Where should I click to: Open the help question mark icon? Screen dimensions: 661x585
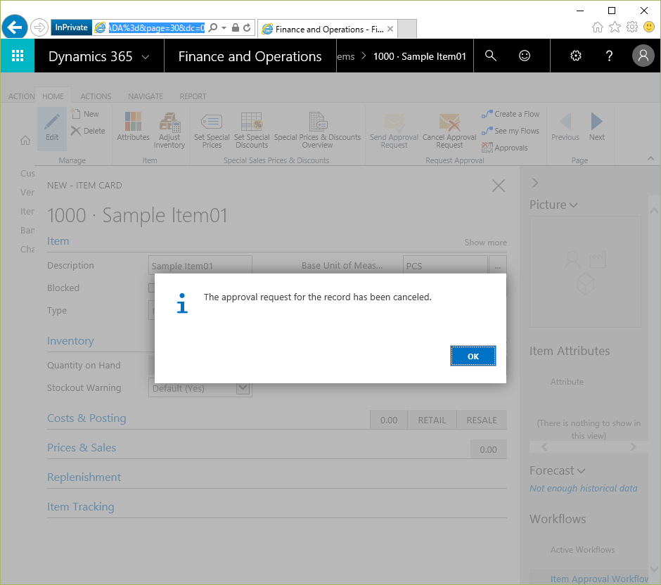(609, 56)
